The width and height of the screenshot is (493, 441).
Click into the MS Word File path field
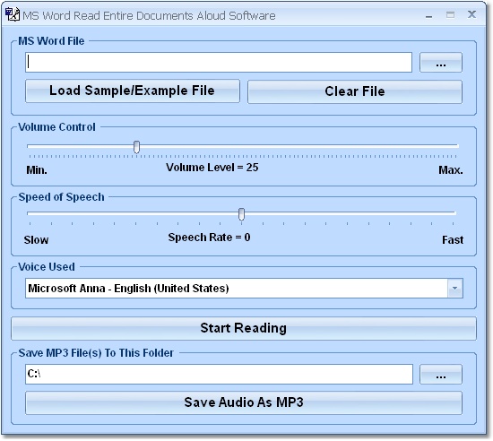[x=219, y=62]
